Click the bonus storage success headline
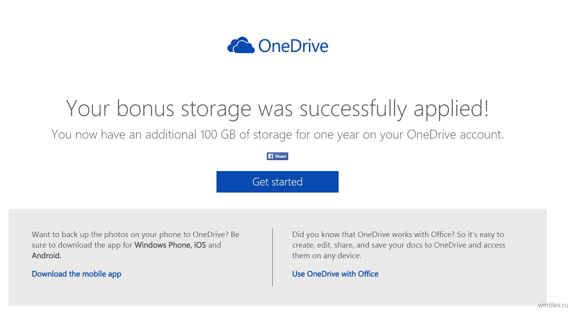This screenshot has height=314, width=575. 277,108
